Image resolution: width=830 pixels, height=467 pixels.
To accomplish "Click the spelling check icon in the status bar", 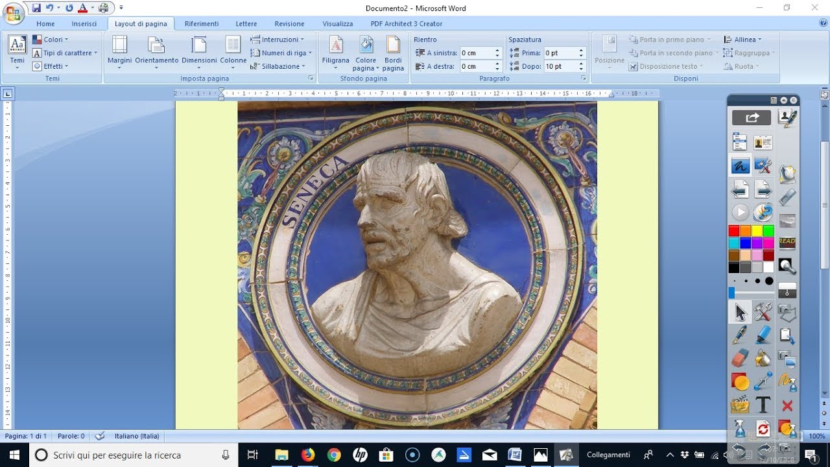I will pos(100,436).
